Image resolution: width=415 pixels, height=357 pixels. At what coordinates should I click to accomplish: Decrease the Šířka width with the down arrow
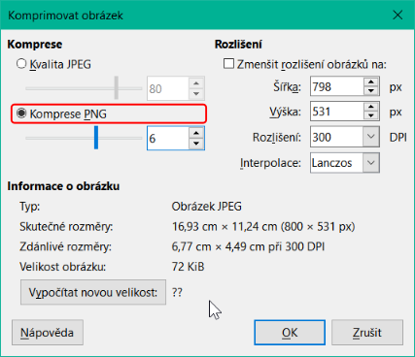click(x=371, y=91)
